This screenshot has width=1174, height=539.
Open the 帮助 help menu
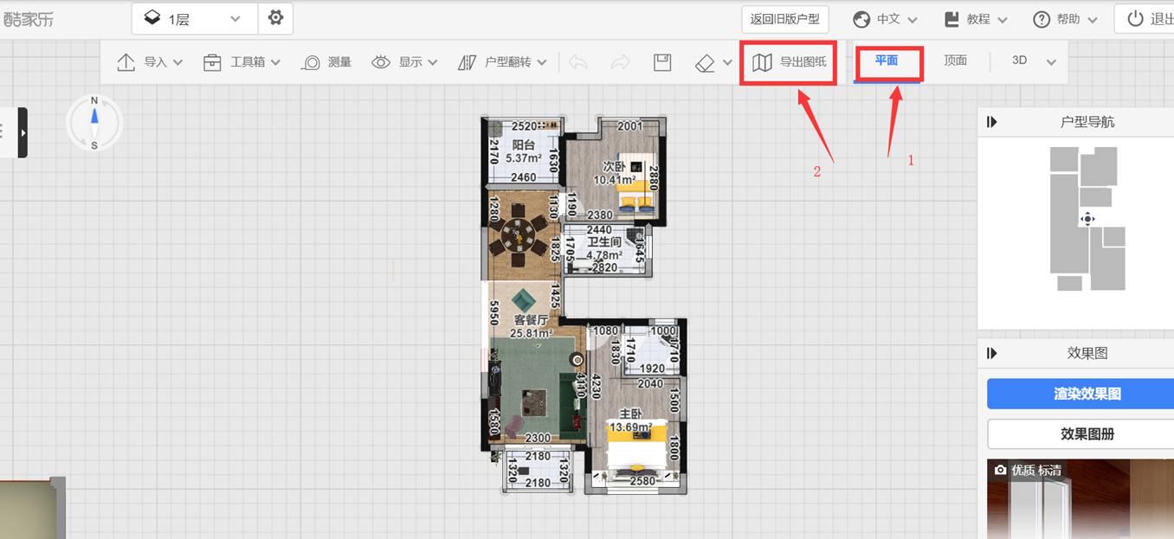tap(1066, 19)
